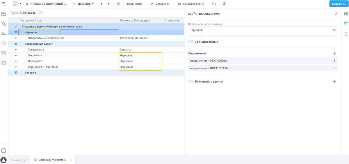Click the flag icon of Закрыто state
The height and width of the screenshot is (164, 349).
(16, 73)
